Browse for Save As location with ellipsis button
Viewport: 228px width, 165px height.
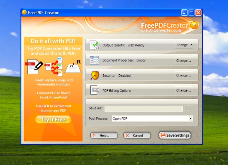click(188, 109)
